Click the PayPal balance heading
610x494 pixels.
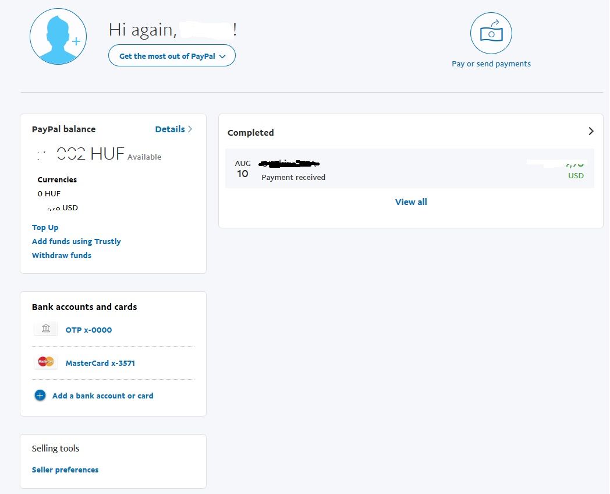[x=64, y=129]
